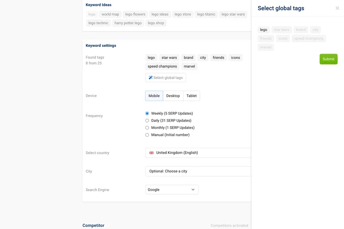Close the Select global tags panel
Image resolution: width=344 pixels, height=229 pixels.
(x=337, y=8)
